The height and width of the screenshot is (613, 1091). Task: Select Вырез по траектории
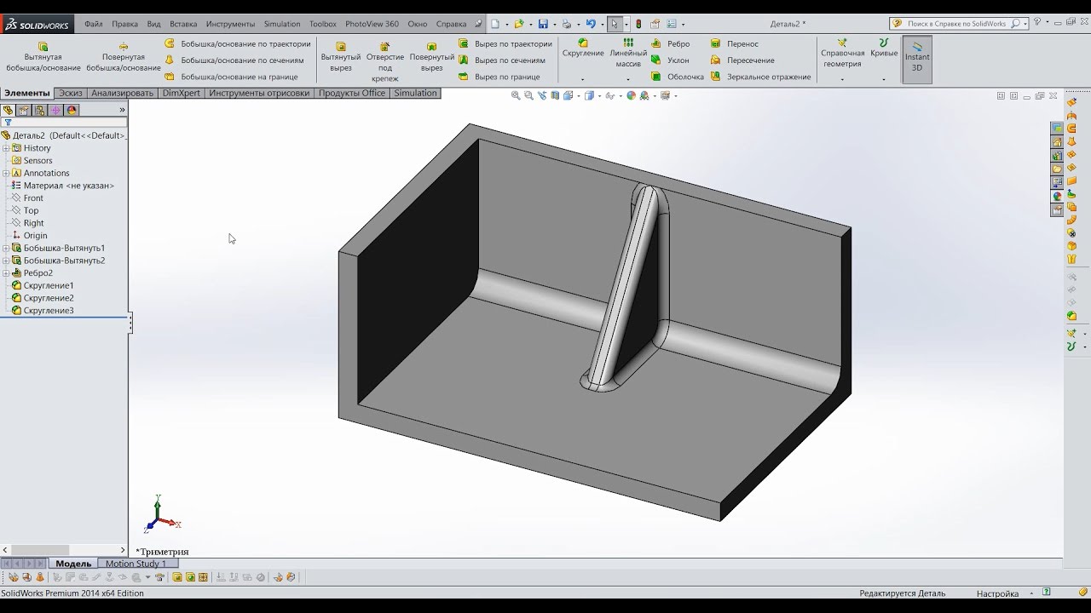click(x=505, y=43)
